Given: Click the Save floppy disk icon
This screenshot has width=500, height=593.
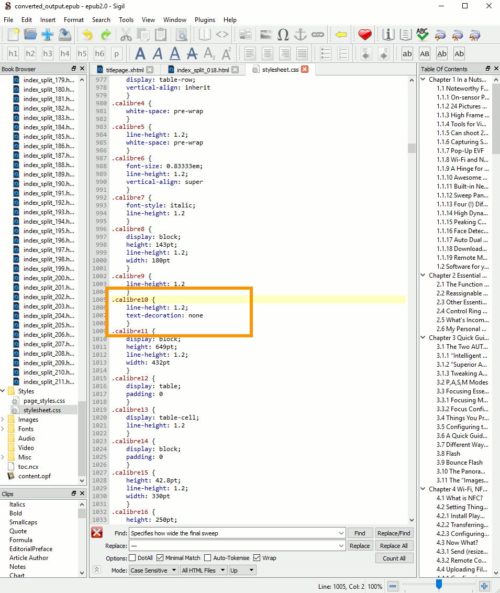Looking at the screenshot, I should coord(65,35).
